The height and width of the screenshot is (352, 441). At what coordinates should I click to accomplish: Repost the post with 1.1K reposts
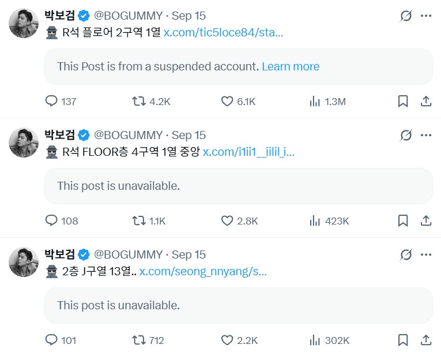tap(139, 220)
